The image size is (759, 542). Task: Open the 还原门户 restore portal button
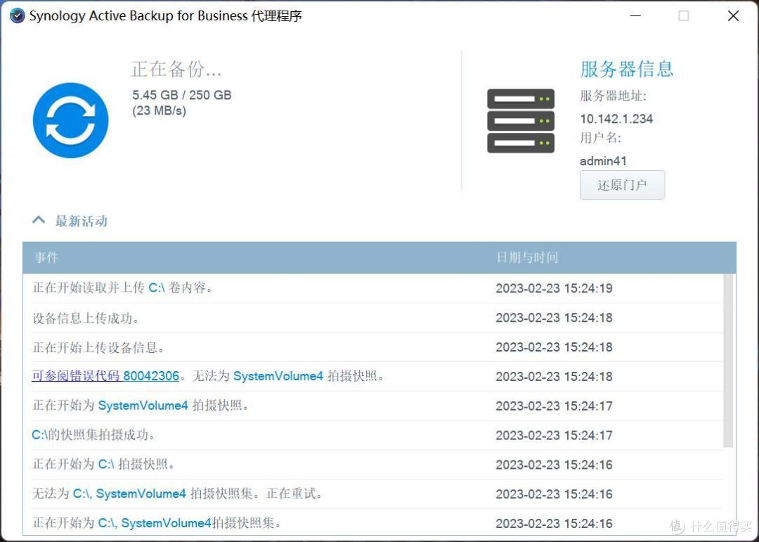[x=622, y=185]
